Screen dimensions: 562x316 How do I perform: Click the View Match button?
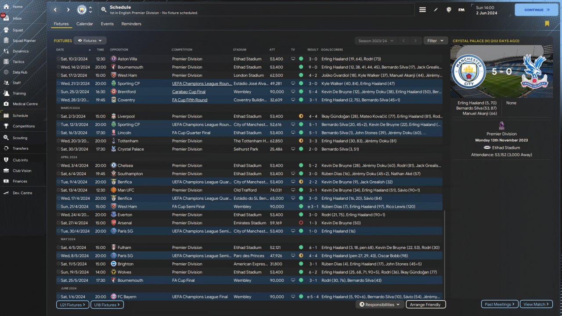click(537, 305)
